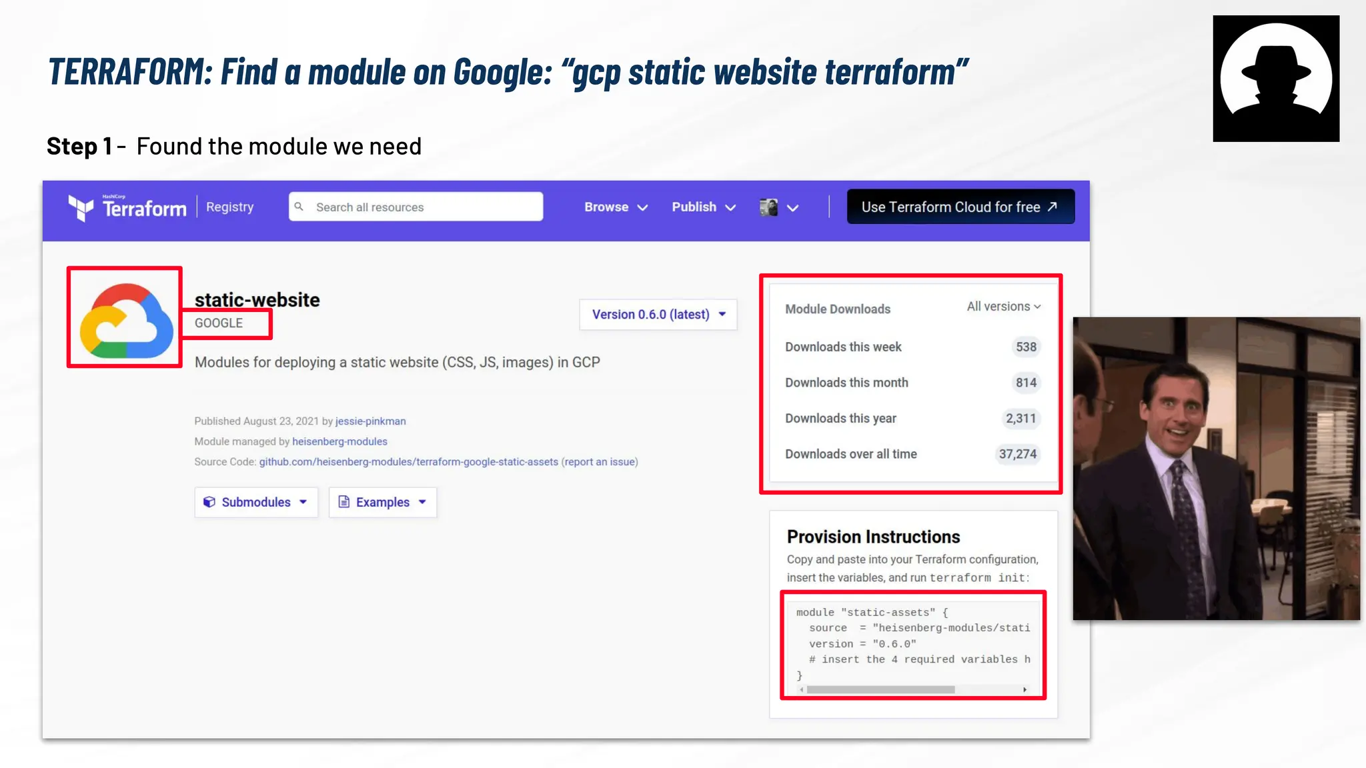The width and height of the screenshot is (1366, 768).
Task: Click the scrollbar left arrow in snippet
Action: [802, 689]
